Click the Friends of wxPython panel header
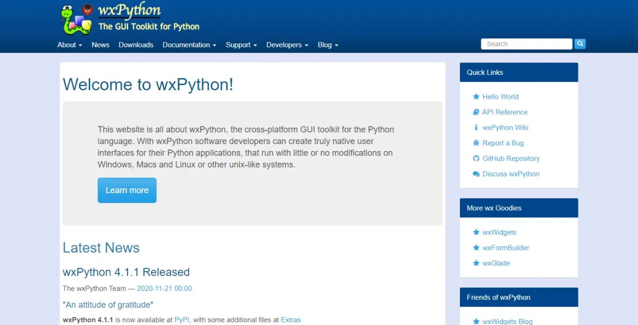 pos(519,297)
